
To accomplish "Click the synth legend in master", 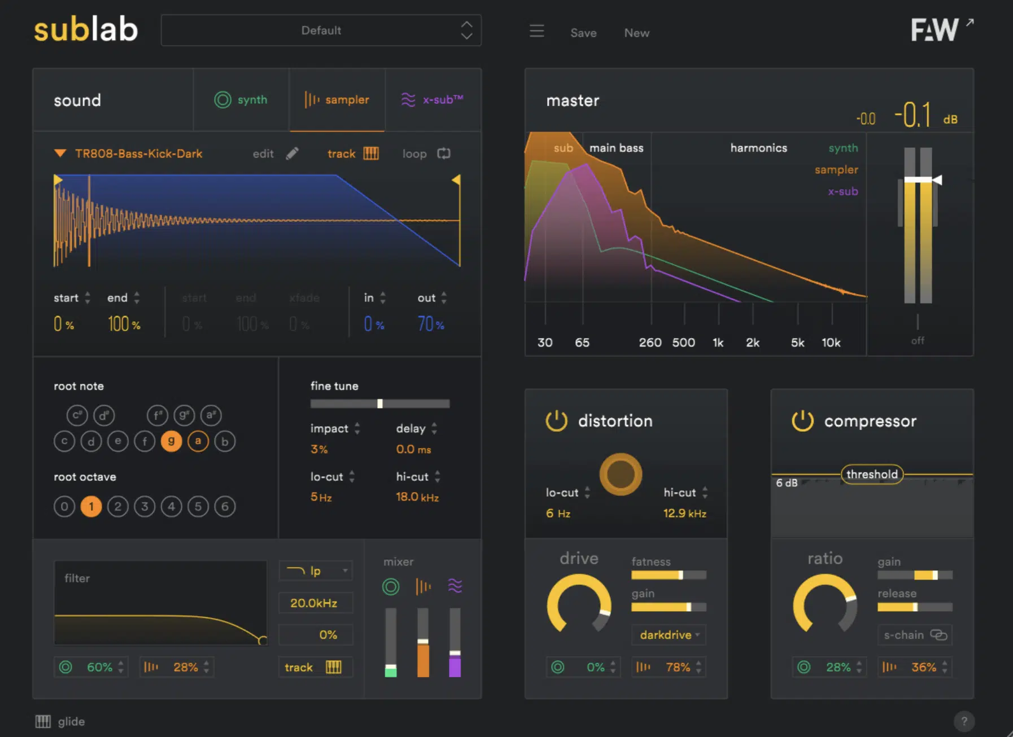I will pos(843,148).
